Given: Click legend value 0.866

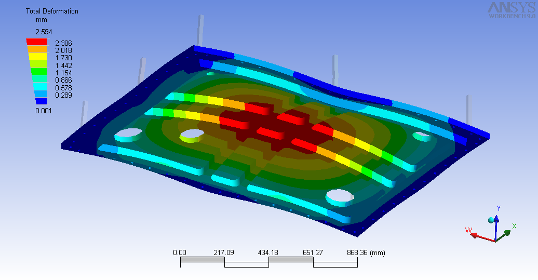Looking at the screenshot, I should point(63,80).
